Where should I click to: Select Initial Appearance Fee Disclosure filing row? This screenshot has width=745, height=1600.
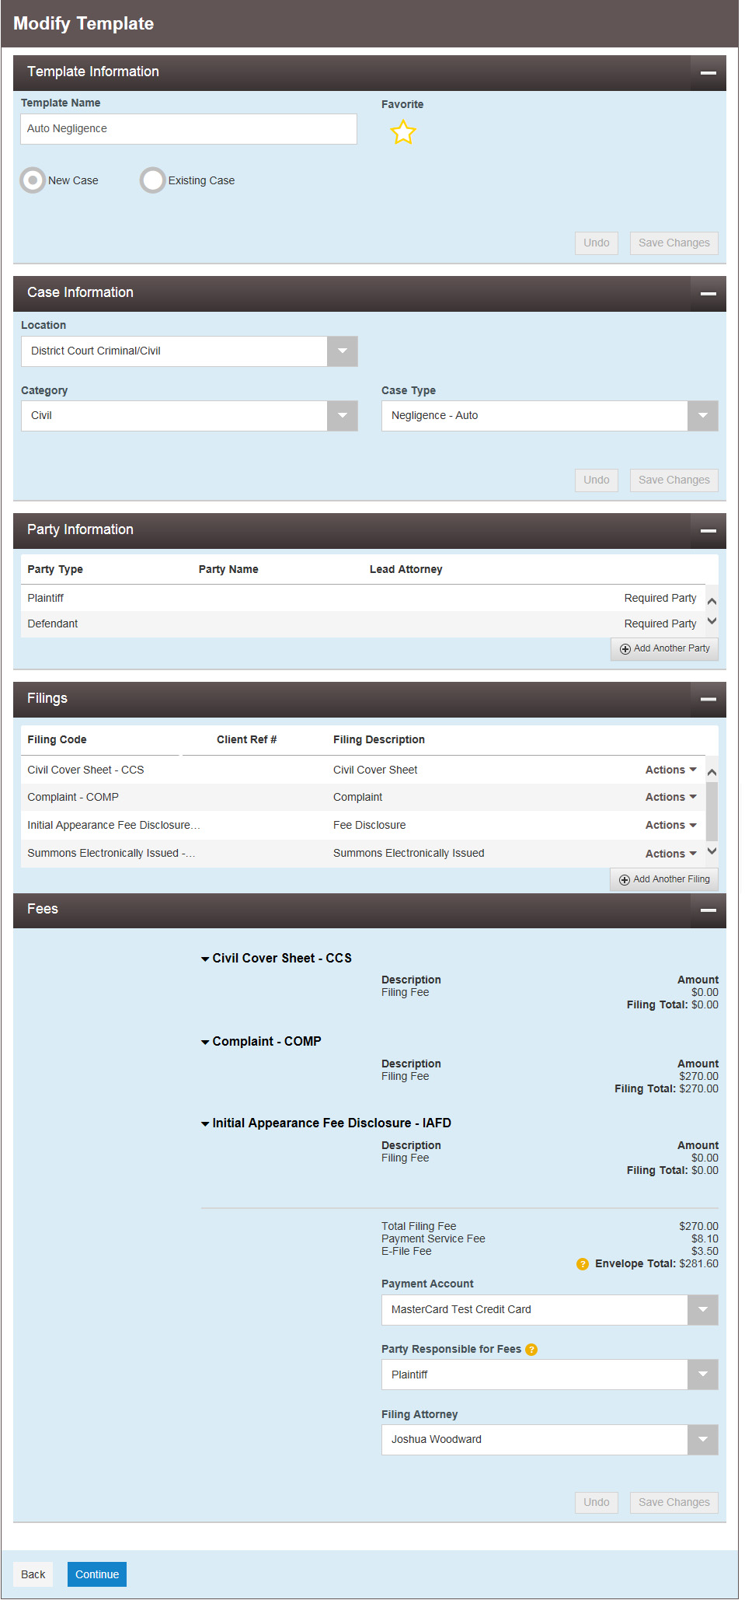tap(363, 825)
